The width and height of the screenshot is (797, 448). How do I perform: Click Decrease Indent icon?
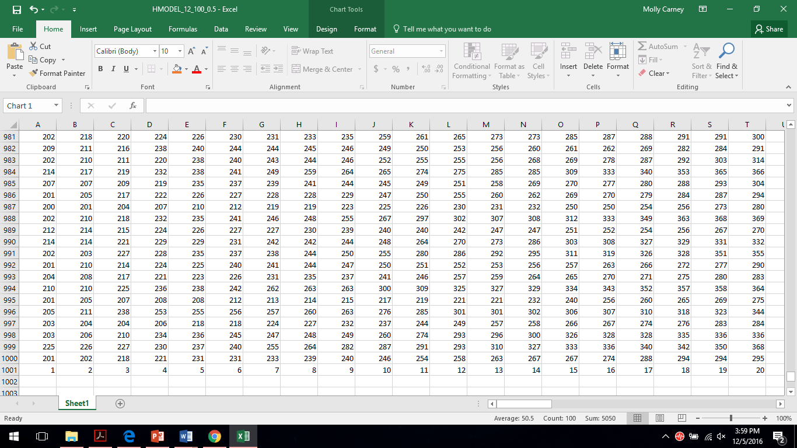265,69
